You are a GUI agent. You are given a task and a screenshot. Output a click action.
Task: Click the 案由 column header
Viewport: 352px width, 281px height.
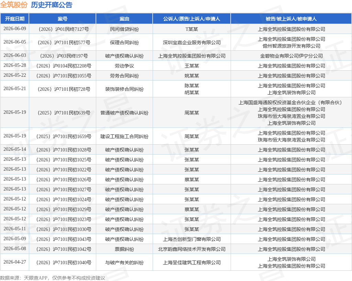124,19
